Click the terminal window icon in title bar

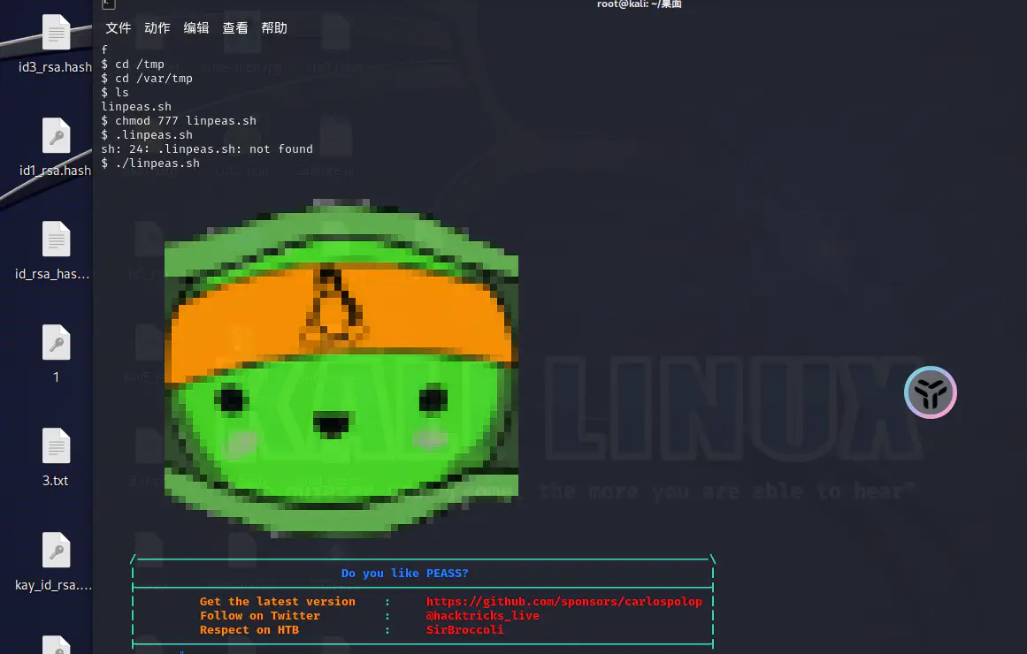click(x=109, y=4)
